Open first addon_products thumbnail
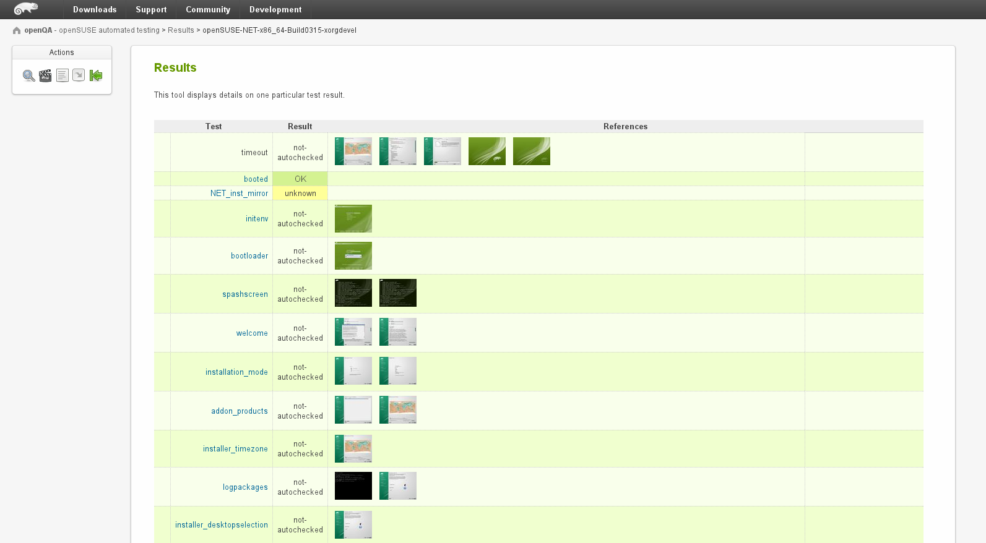Viewport: 986px width, 543px height. click(353, 410)
